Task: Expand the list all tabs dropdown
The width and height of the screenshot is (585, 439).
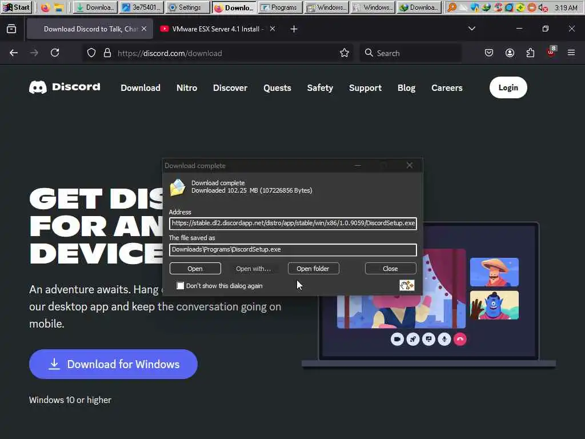Action: click(x=471, y=29)
